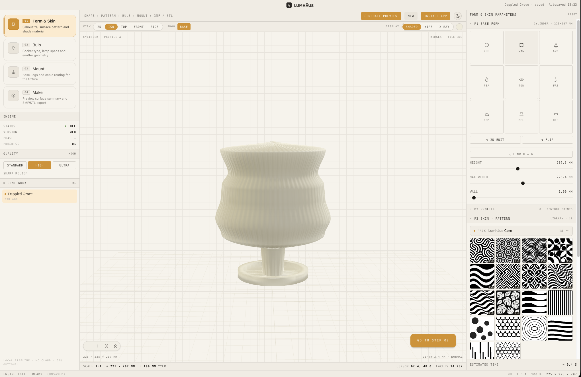
Task: Pick the scattered dots pattern thumbnail
Action: [482, 328]
